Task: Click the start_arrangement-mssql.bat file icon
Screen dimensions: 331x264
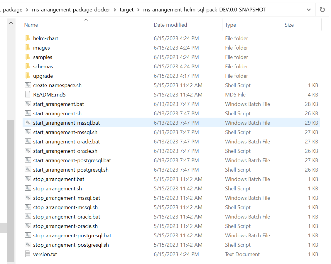Action: (x=28, y=123)
